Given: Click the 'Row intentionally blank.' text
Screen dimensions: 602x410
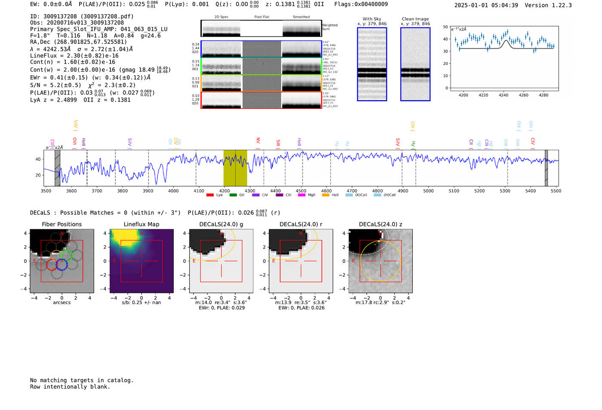Looking at the screenshot, I should tap(70, 387).
